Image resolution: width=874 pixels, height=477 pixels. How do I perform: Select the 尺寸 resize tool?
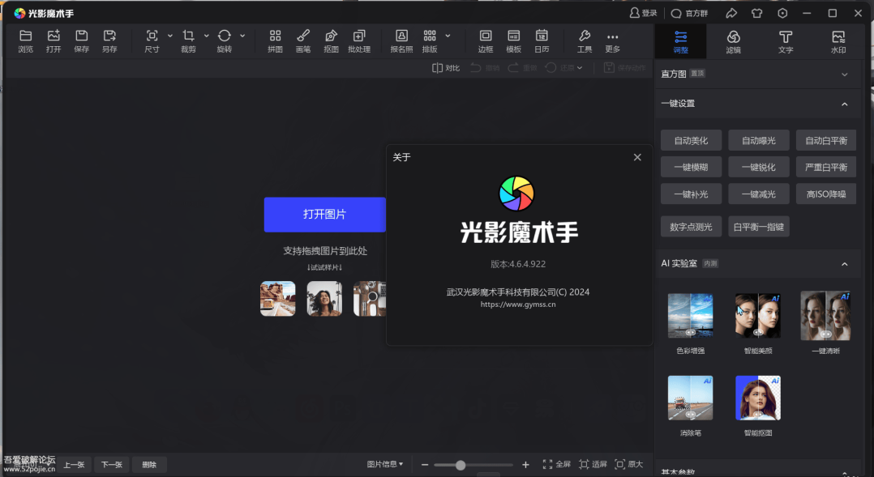152,41
